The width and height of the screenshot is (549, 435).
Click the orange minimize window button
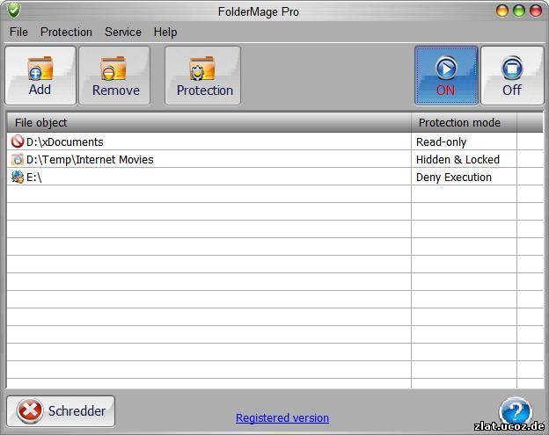[502, 11]
